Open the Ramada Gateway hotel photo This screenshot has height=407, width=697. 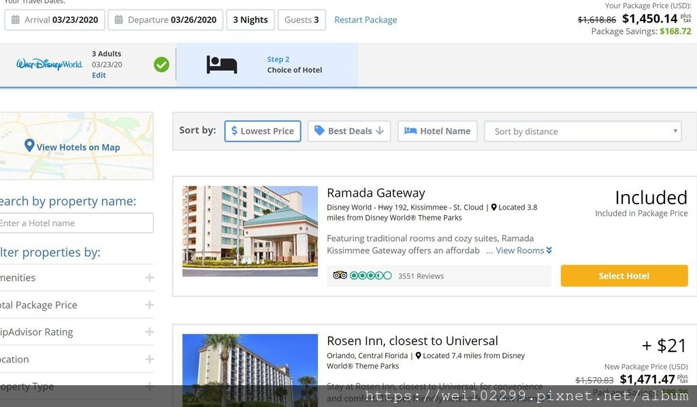tap(250, 231)
